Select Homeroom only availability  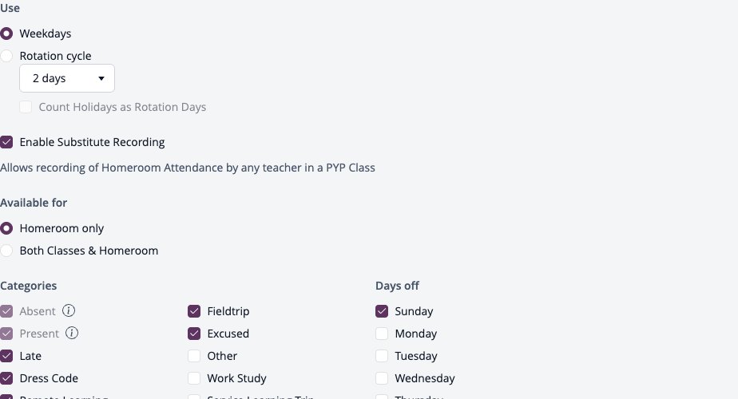(x=6, y=228)
